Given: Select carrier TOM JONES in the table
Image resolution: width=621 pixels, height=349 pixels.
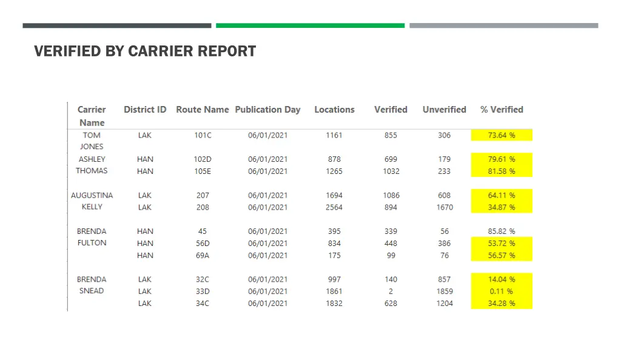Looking at the screenshot, I should tap(91, 141).
